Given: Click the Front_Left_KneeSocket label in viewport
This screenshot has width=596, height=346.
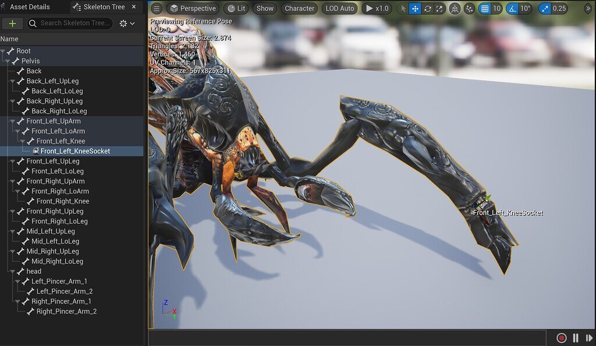Looking at the screenshot, I should [508, 213].
